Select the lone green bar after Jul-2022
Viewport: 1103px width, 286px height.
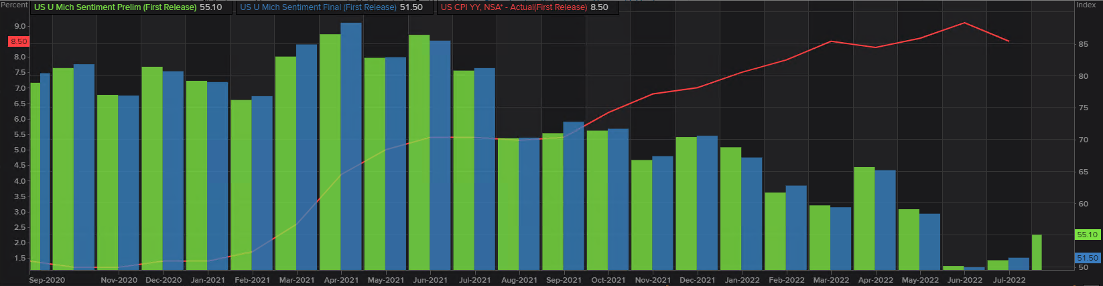[1037, 252]
